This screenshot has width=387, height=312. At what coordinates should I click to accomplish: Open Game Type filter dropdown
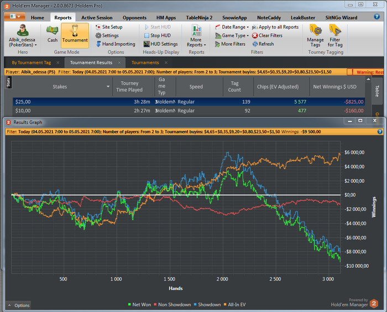coord(232,35)
